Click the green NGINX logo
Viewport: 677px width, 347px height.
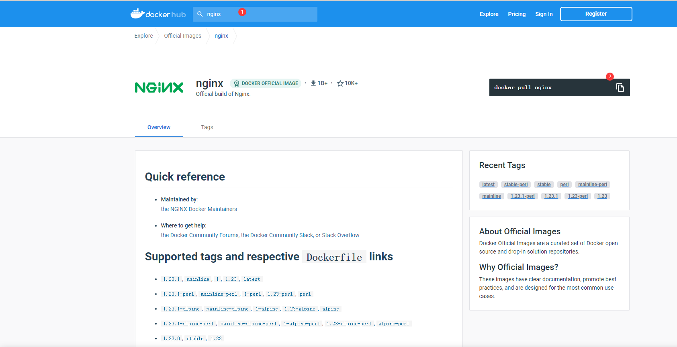point(159,87)
